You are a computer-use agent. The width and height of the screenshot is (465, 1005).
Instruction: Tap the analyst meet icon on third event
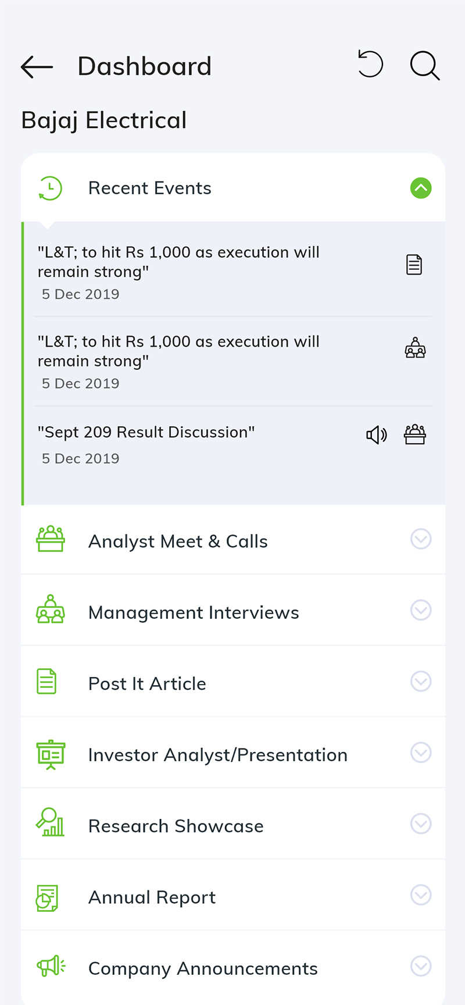tap(415, 434)
